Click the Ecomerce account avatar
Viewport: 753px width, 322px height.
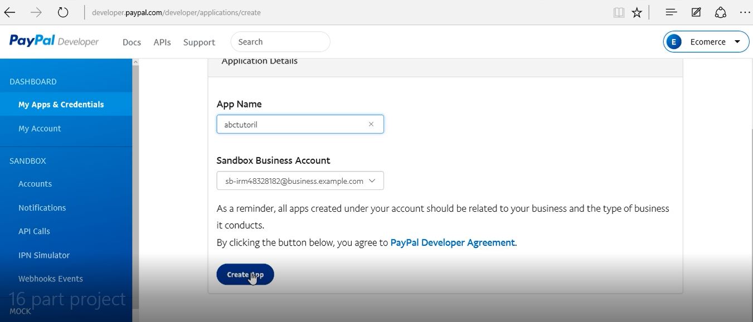pos(674,42)
